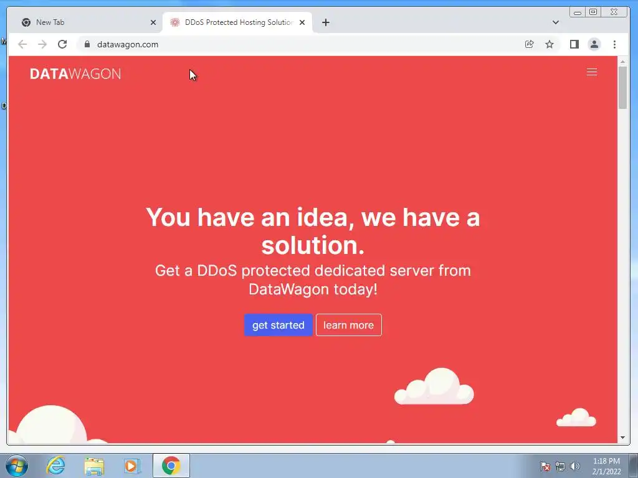Click the get started button

[279, 325]
